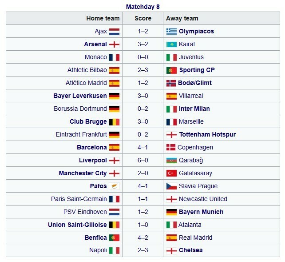
Task: Click the Matchday 8 table title
Action: [x=142, y=7]
